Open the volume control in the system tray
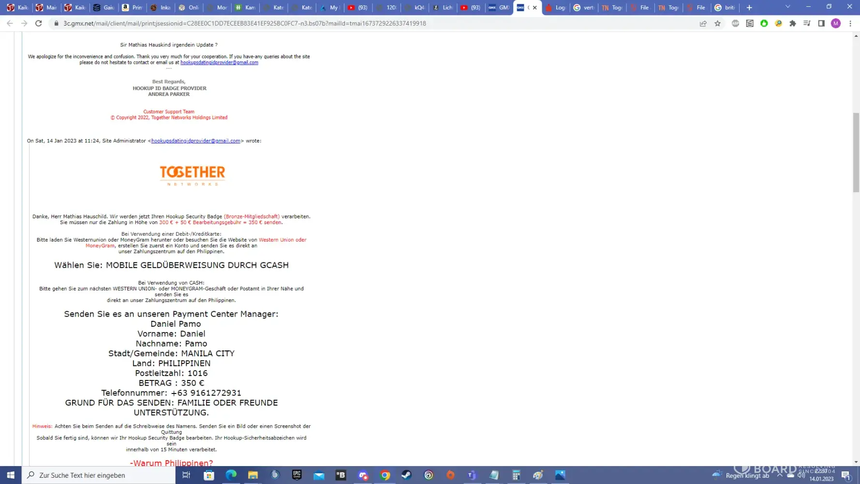This screenshot has width=860, height=484. pyautogui.click(x=801, y=475)
